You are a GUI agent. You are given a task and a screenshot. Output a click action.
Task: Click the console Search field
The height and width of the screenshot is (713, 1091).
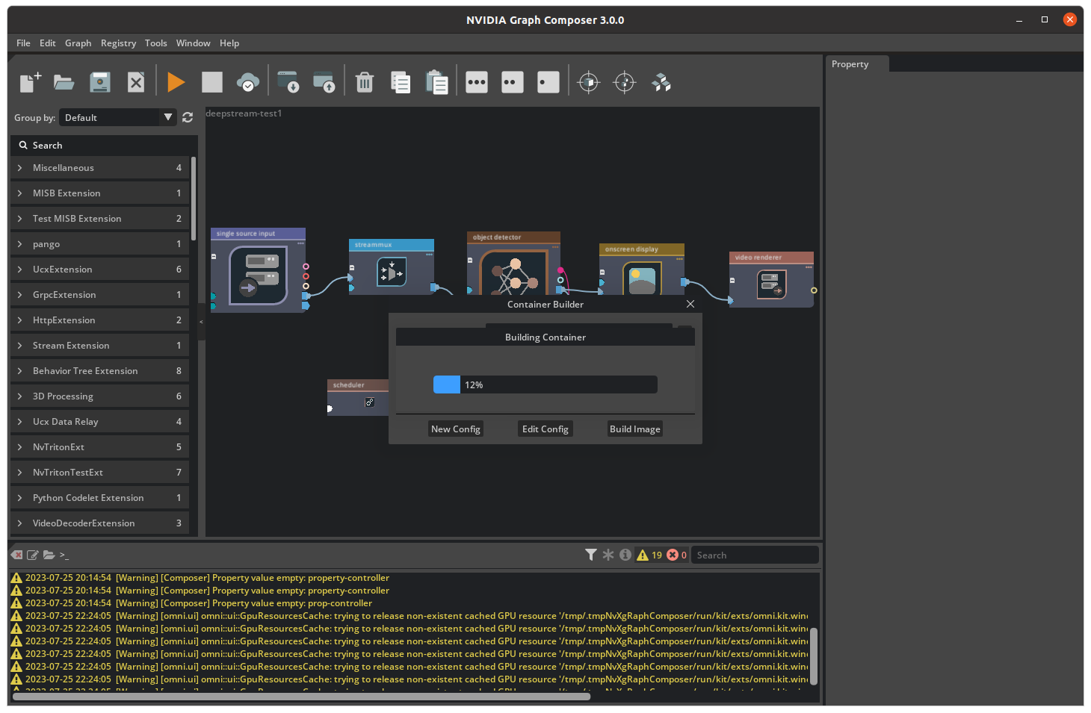[755, 555]
